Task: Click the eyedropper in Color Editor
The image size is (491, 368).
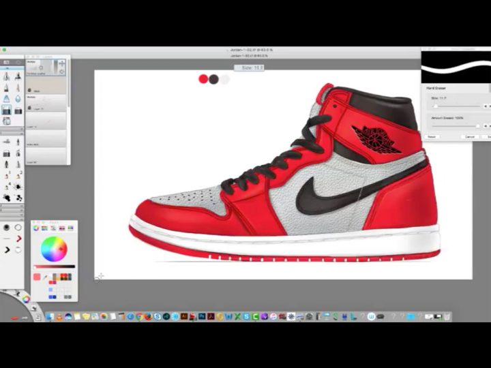Action: click(x=45, y=277)
